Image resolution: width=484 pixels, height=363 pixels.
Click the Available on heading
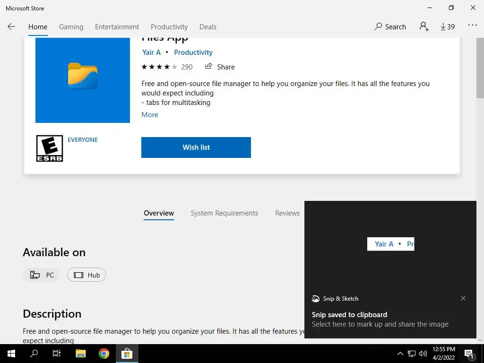54,252
